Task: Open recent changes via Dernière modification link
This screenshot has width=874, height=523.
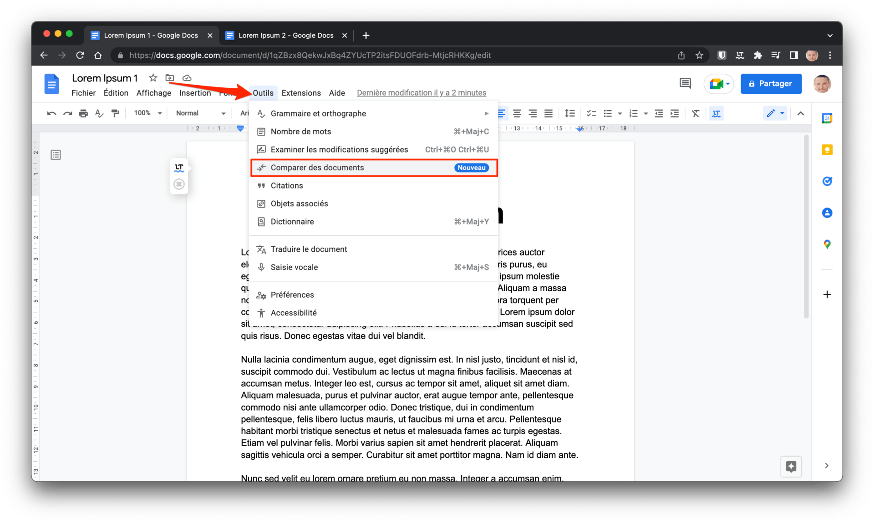Action: pyautogui.click(x=421, y=92)
